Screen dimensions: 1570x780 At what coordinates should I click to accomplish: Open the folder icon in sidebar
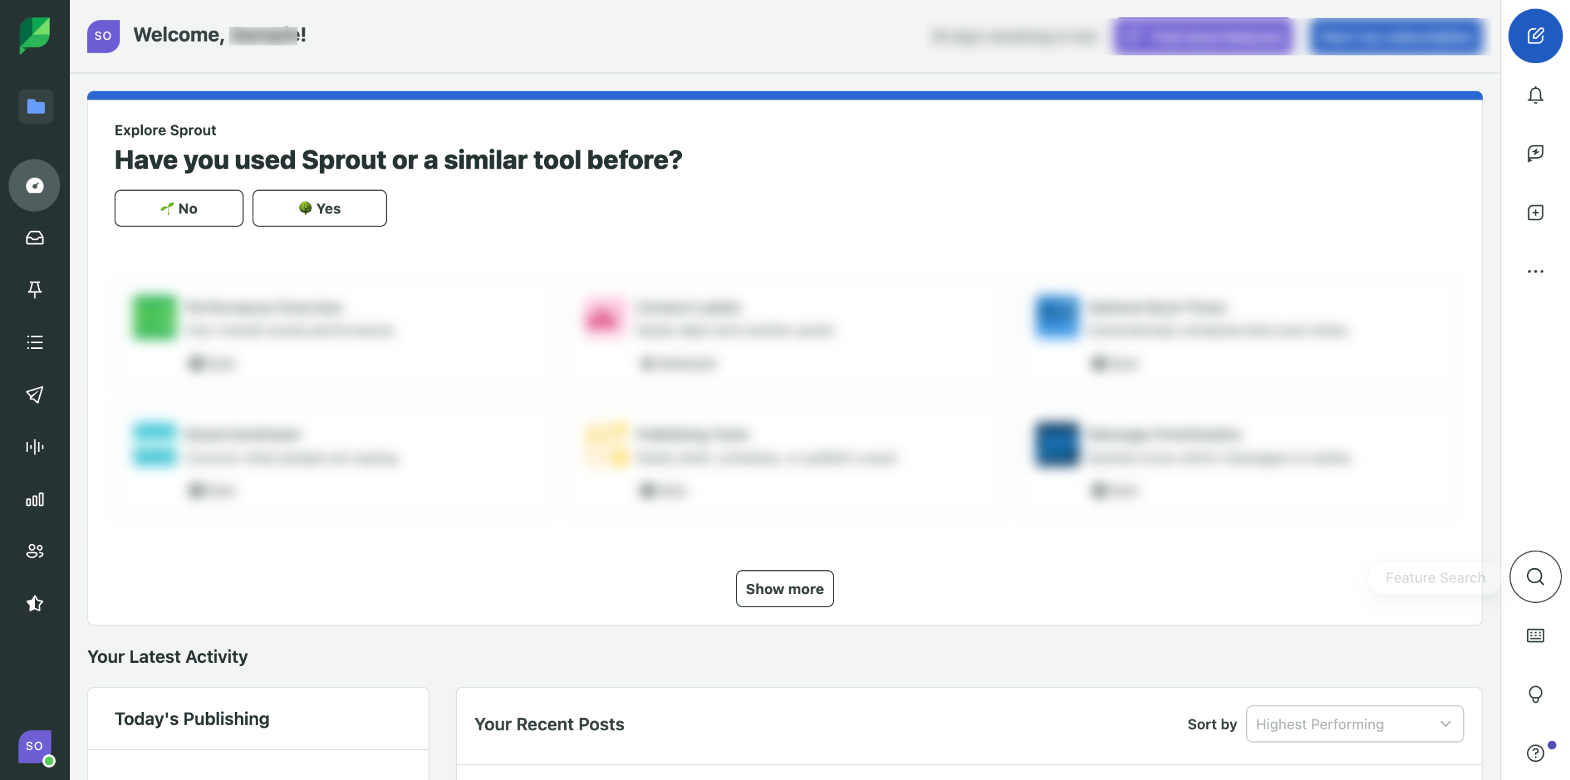coord(36,107)
